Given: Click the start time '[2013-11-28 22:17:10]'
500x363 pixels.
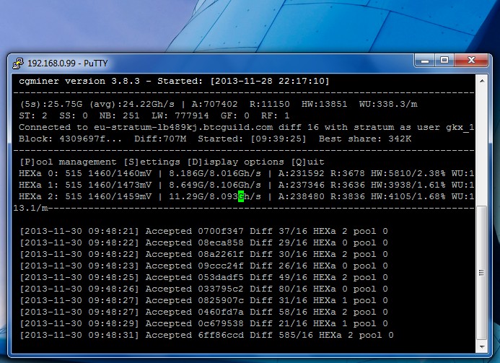Looking at the screenshot, I should (269, 81).
